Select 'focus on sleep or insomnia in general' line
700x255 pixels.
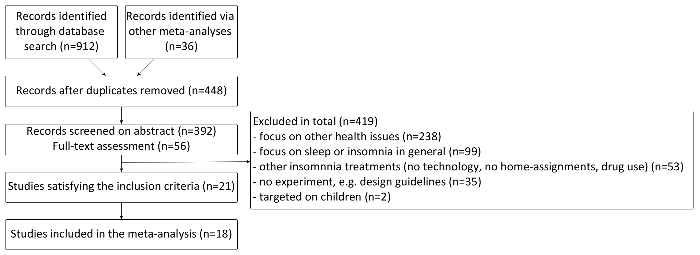click(x=367, y=151)
